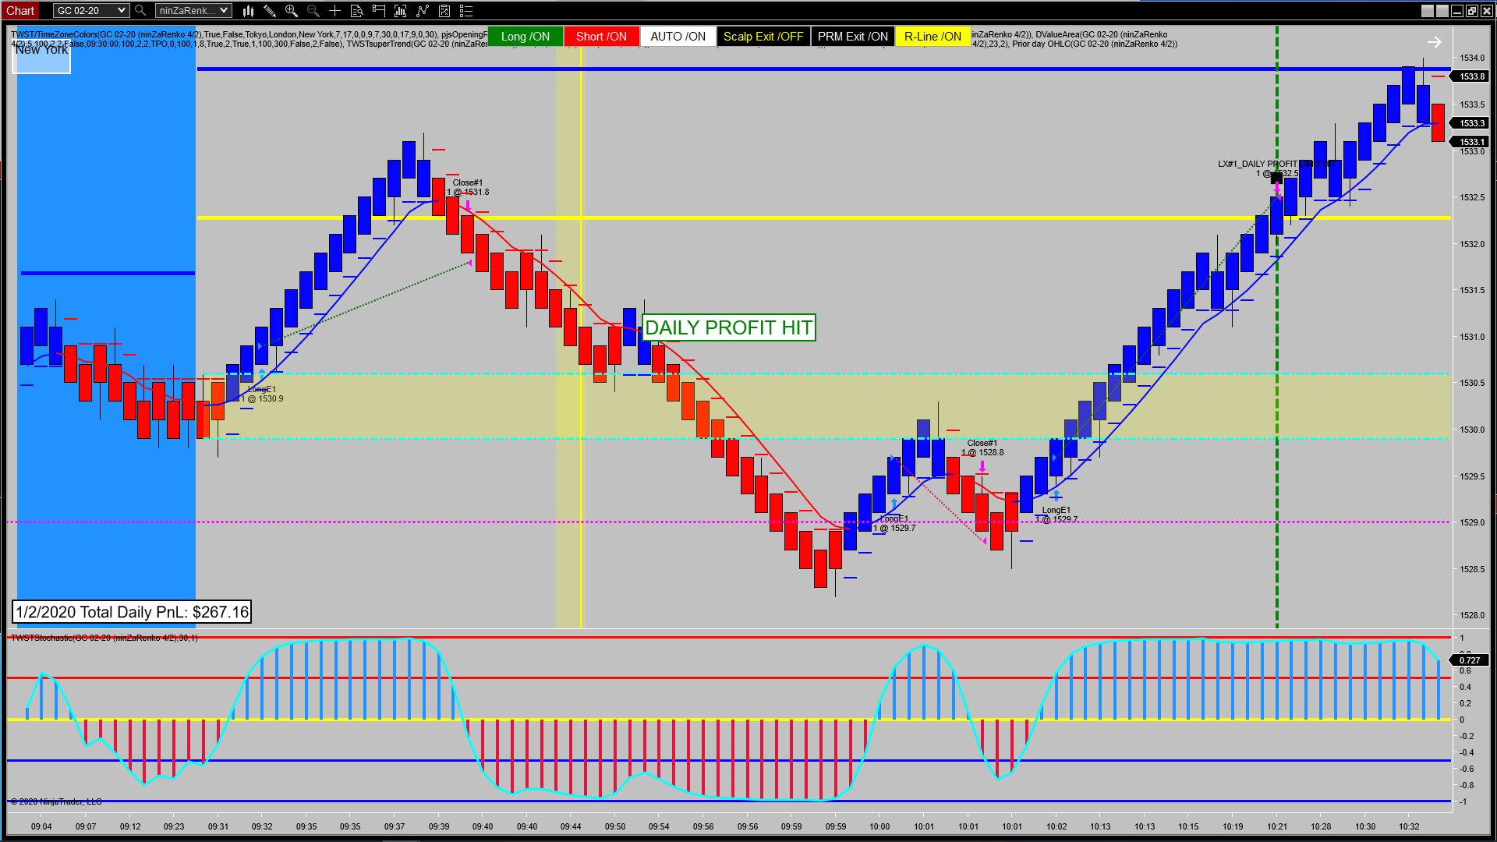The height and width of the screenshot is (842, 1497).
Task: Click the AUTO /ON button
Action: click(678, 37)
